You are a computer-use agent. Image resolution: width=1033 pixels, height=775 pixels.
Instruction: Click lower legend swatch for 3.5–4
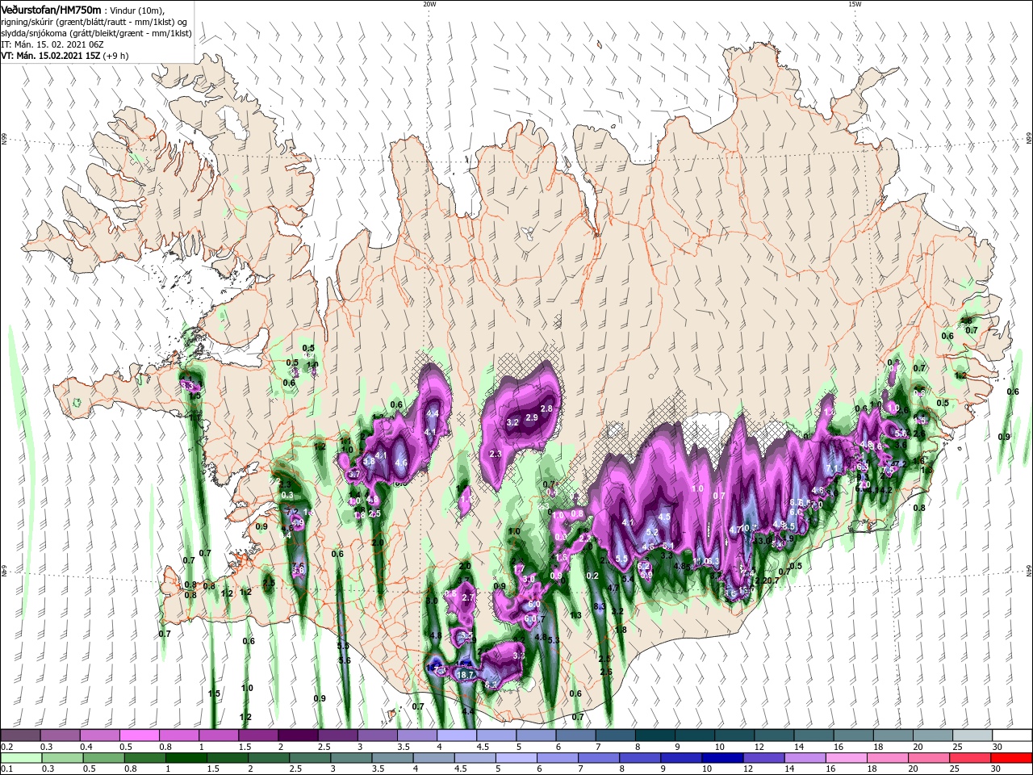pos(393,758)
